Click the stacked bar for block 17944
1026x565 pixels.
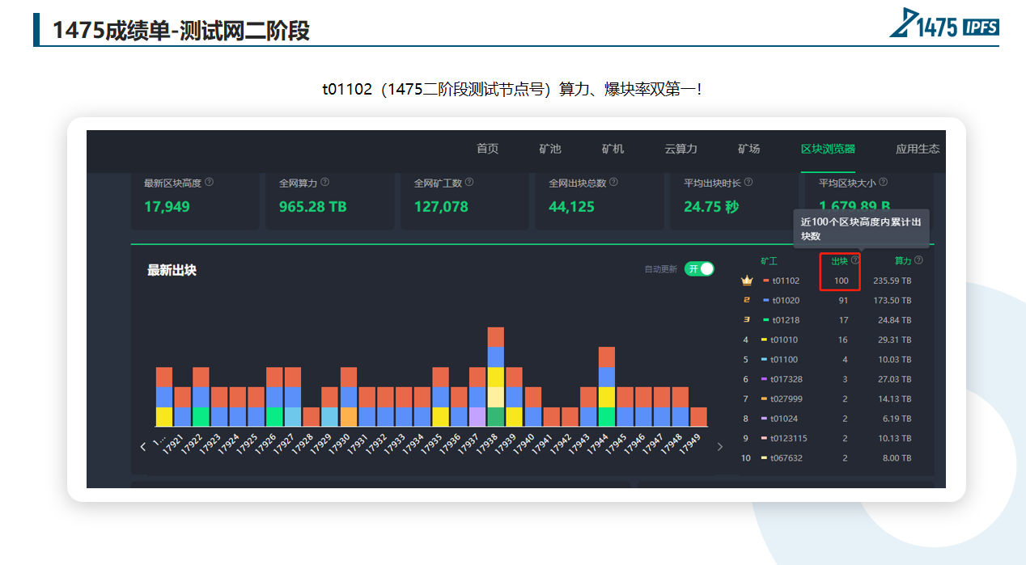[607, 386]
